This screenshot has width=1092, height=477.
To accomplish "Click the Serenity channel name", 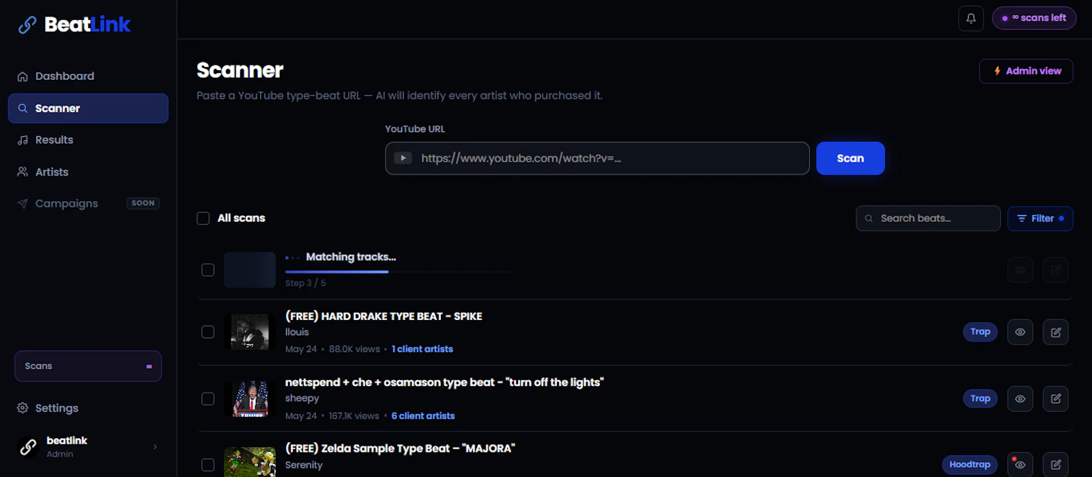I will [x=304, y=465].
